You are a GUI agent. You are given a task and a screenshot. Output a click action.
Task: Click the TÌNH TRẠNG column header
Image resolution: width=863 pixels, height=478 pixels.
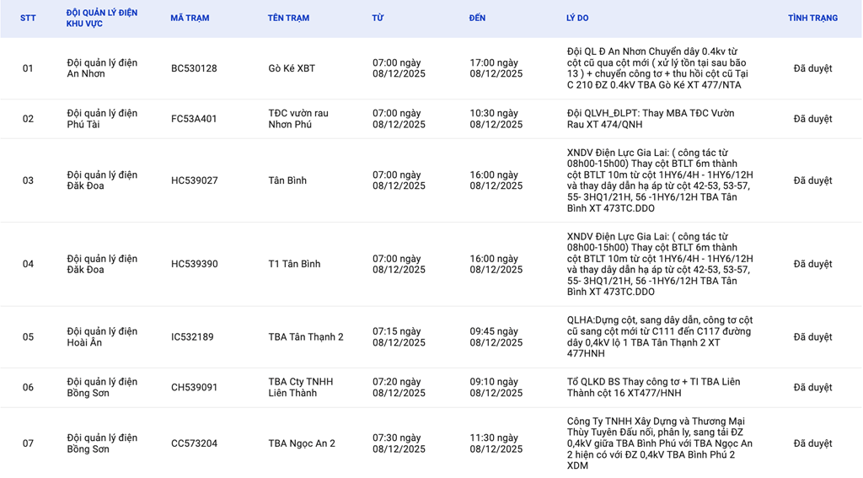click(x=812, y=19)
